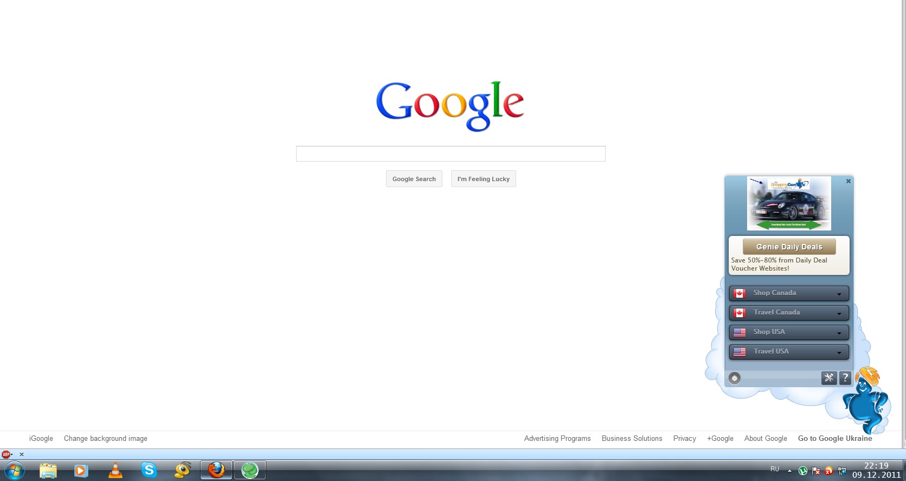
Task: Click the blue genie mascot
Action: (866, 400)
